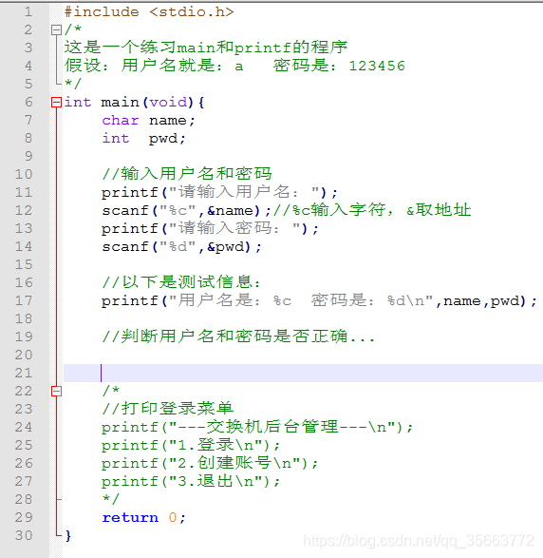Click the printf "1.登录\n" line
The image size is (543, 558).
click(x=191, y=445)
